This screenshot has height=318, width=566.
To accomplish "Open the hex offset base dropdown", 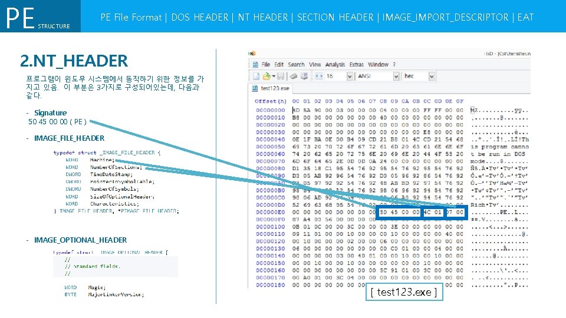I will (x=432, y=76).
